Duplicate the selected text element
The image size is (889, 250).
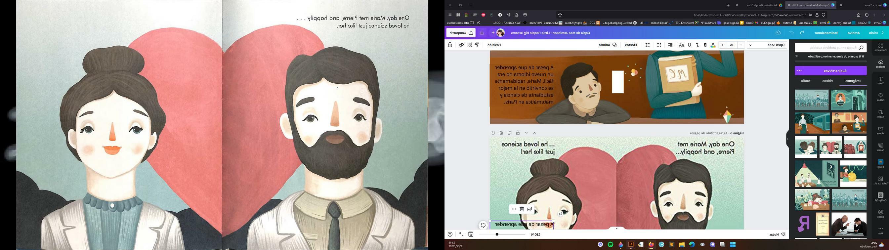529,209
